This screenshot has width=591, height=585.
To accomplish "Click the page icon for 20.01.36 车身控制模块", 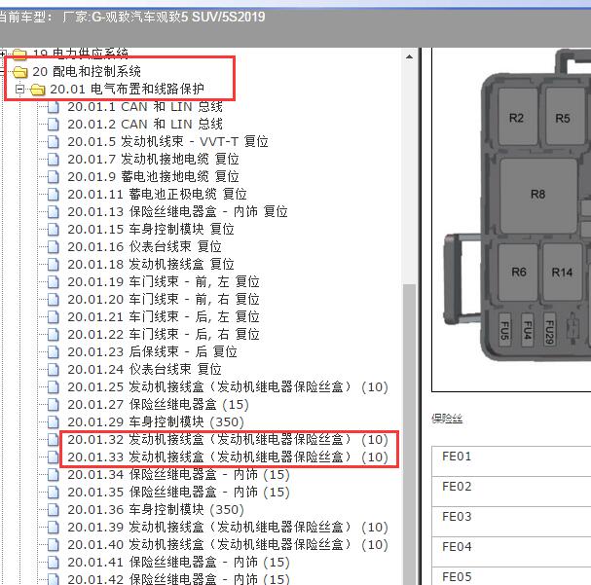I will [x=54, y=509].
